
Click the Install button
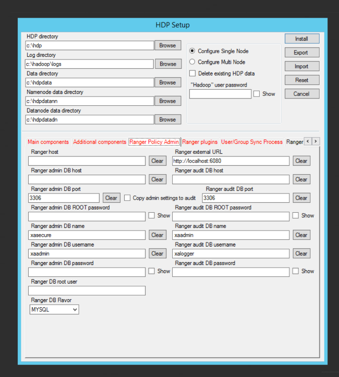(301, 39)
